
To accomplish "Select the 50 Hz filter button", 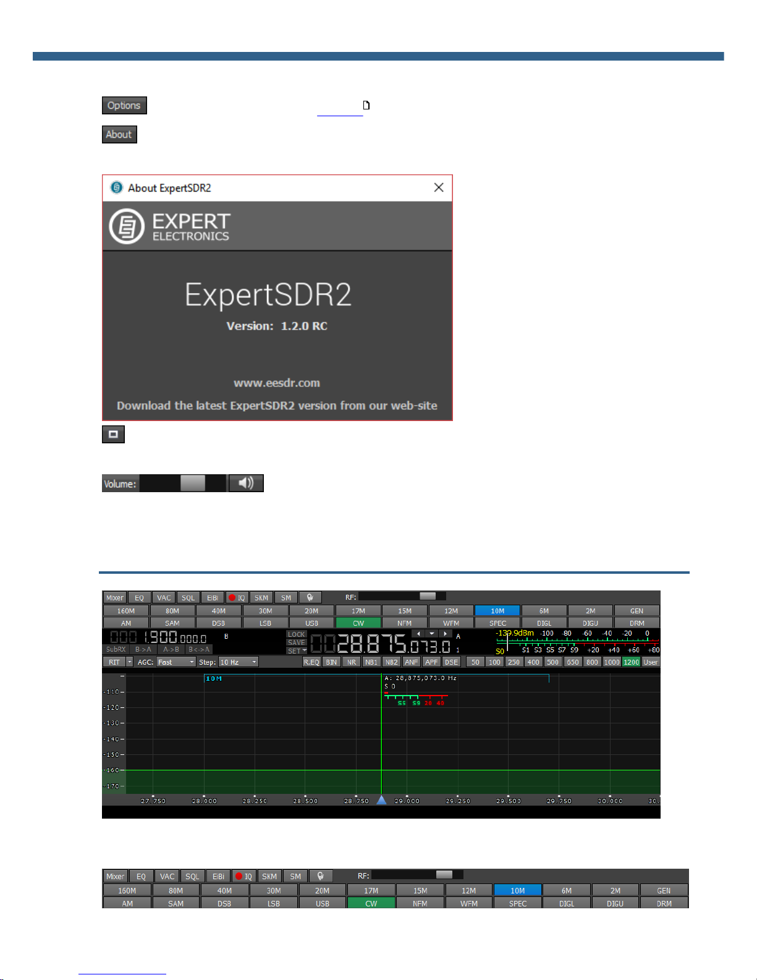I will click(475, 662).
